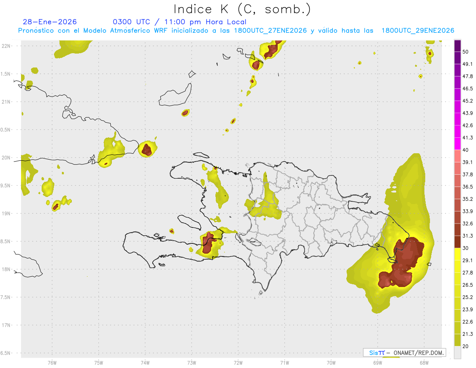The image size is (476, 368).
Task: Select the salmon swatch between 39.1 and 40
Action: tap(457, 156)
